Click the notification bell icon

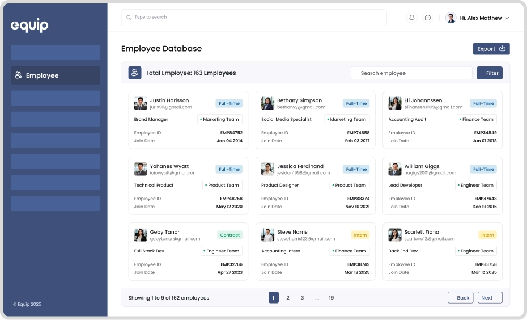(x=412, y=18)
